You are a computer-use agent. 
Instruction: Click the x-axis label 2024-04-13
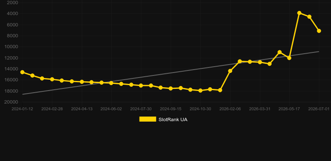point(82,109)
